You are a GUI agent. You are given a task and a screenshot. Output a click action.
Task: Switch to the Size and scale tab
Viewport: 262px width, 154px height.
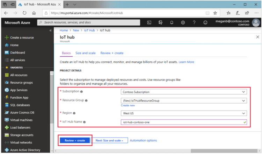point(85,53)
